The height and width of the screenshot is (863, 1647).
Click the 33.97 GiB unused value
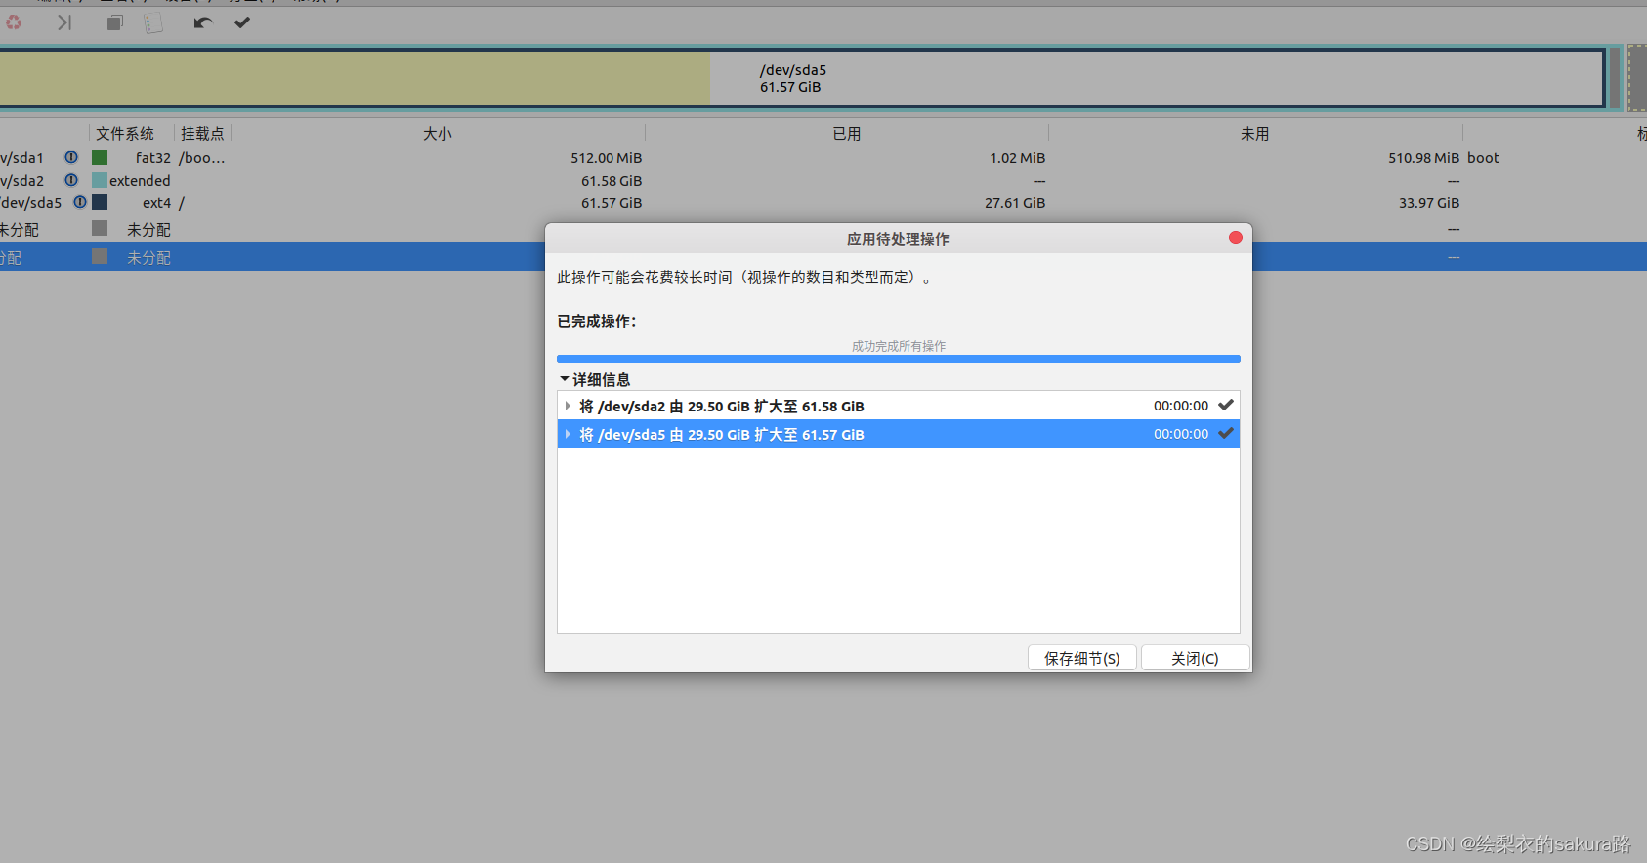point(1429,203)
